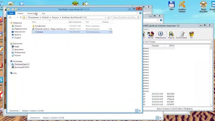Click the help icon of background Explorer window
The width and height of the screenshot is (215, 121).
coord(161,20)
